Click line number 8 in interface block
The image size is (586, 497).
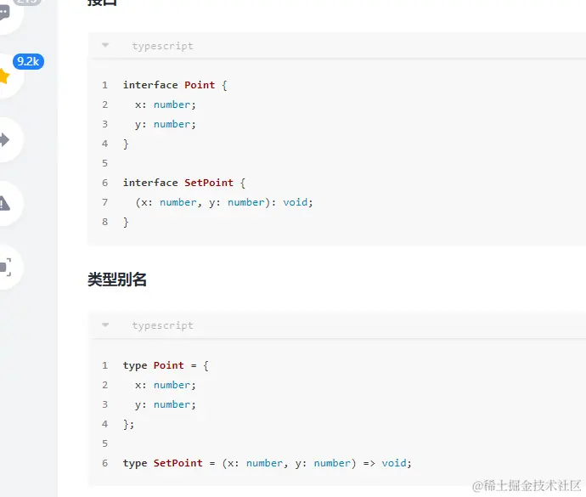tap(104, 222)
